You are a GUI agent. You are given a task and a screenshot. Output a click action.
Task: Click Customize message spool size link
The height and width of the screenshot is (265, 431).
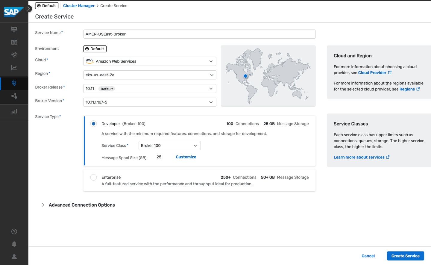click(186, 157)
